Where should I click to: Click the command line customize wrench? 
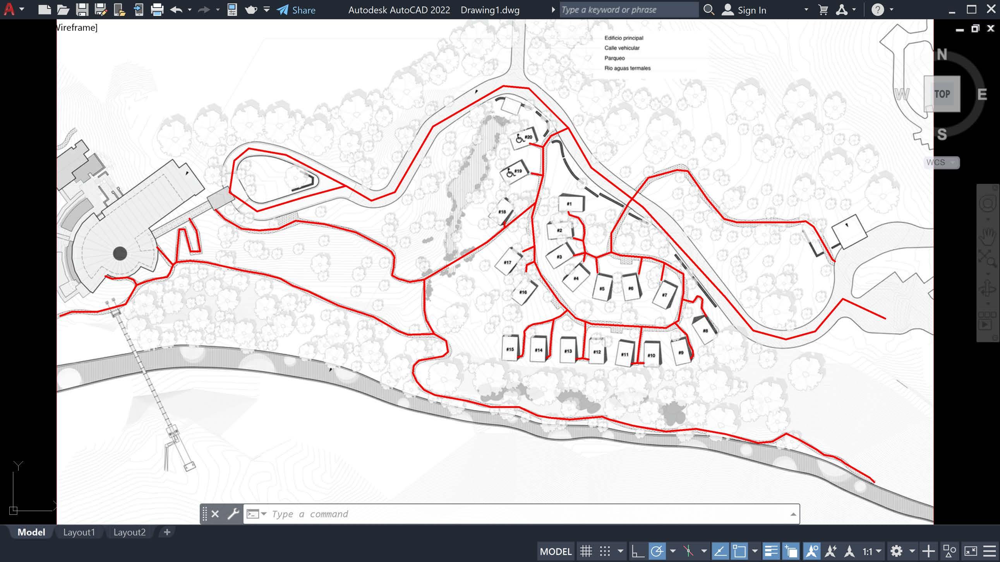(x=233, y=514)
